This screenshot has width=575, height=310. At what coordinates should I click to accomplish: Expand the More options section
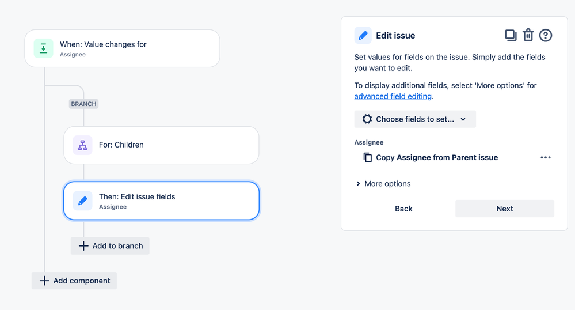coord(383,184)
